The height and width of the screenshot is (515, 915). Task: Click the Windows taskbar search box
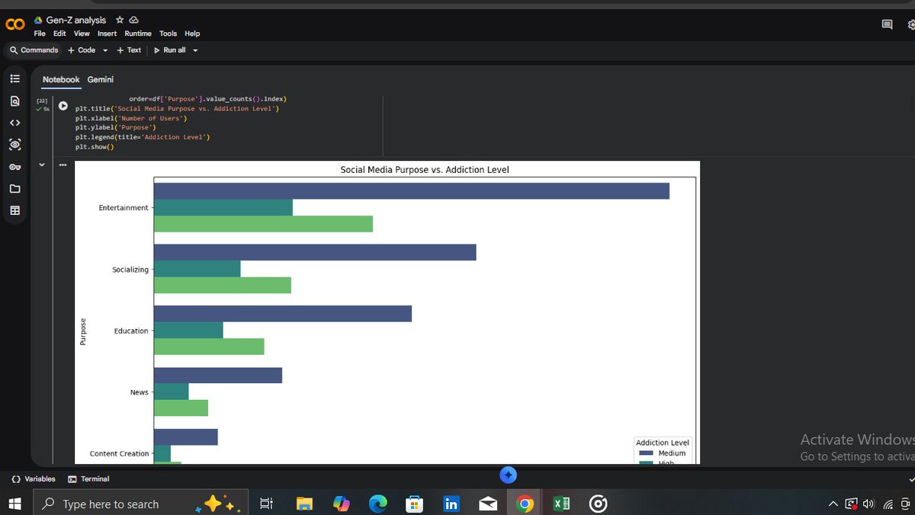point(141,504)
